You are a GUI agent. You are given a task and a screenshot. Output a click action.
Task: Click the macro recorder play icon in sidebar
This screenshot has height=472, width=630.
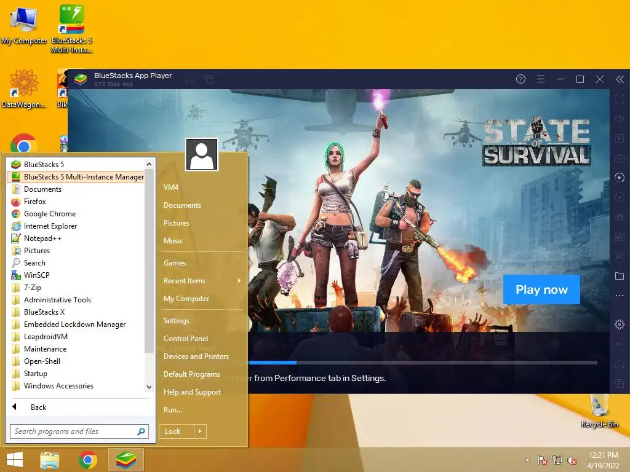pyautogui.click(x=620, y=178)
